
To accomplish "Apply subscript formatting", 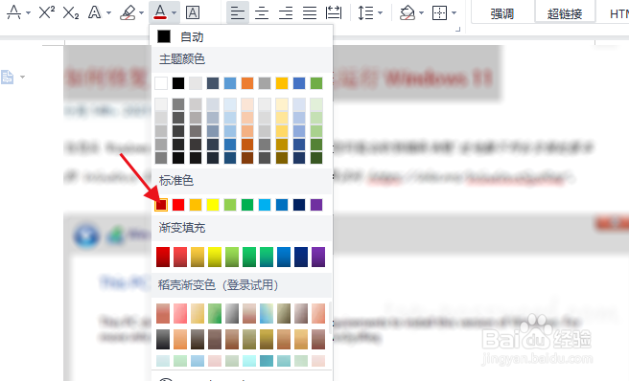I will coord(71,12).
